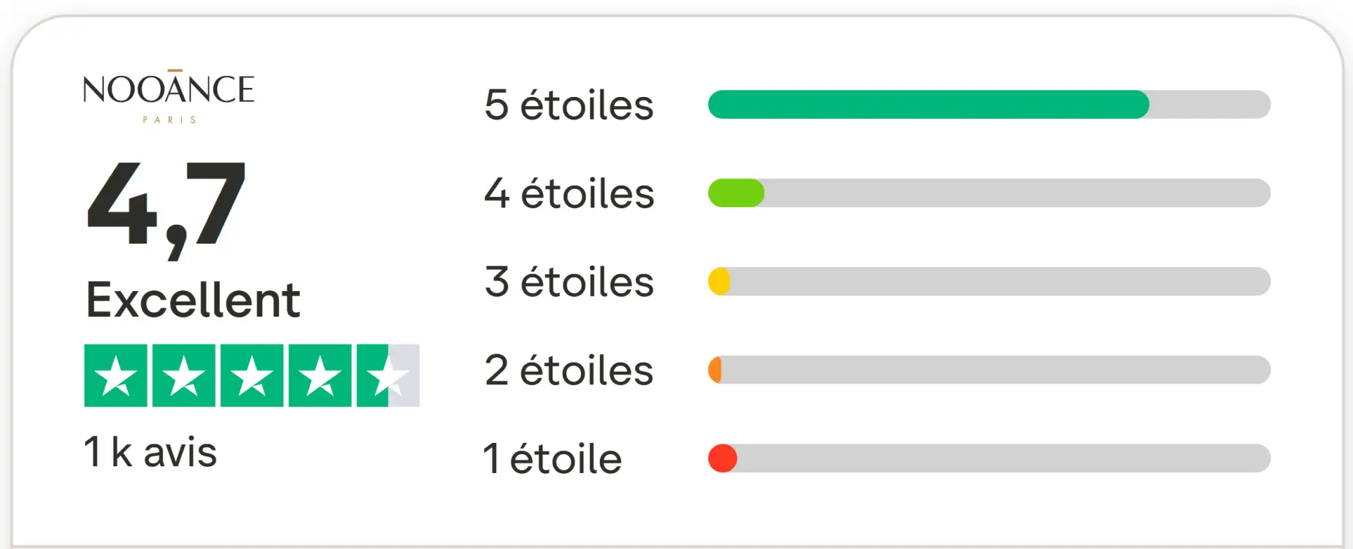This screenshot has width=1353, height=549.
Task: Click the second green rating star
Action: click(x=183, y=375)
